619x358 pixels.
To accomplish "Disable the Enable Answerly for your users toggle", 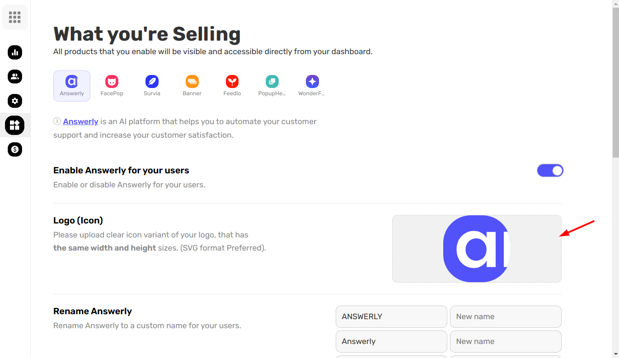I will click(x=550, y=170).
